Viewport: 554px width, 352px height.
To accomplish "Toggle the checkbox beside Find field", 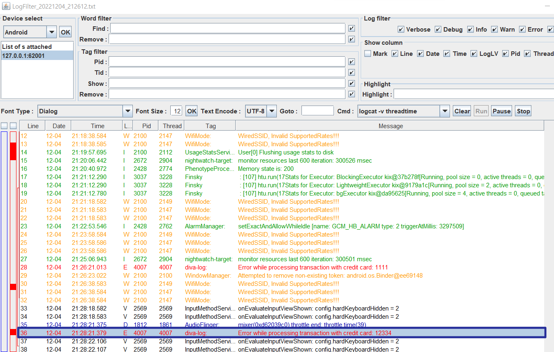I will coord(352,28).
